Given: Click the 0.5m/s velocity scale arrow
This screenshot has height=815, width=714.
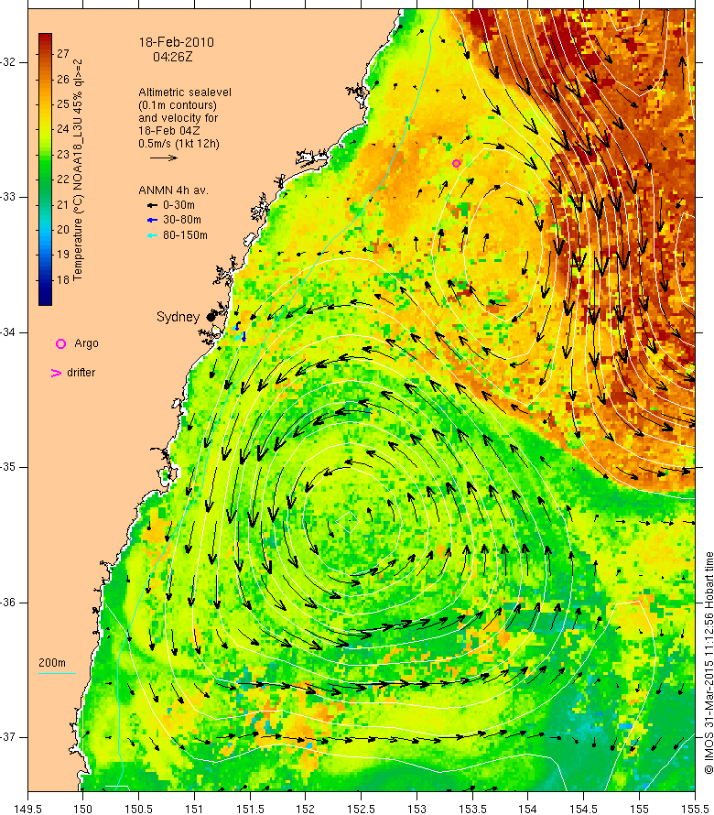Looking at the screenshot, I should (x=164, y=158).
